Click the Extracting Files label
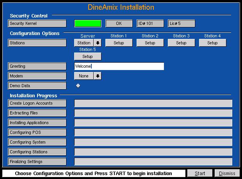Viewport: 242px width, 179px height. [x=37, y=113]
